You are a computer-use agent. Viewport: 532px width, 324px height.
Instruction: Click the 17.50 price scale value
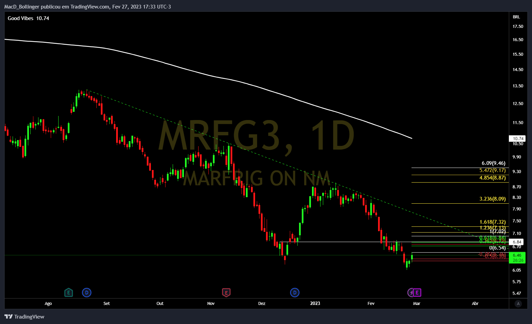518,27
